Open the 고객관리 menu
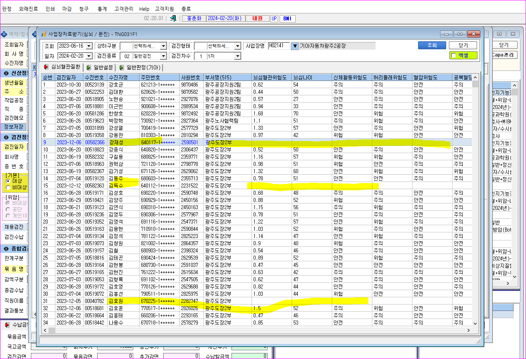This screenshot has height=359, width=526. (122, 8)
